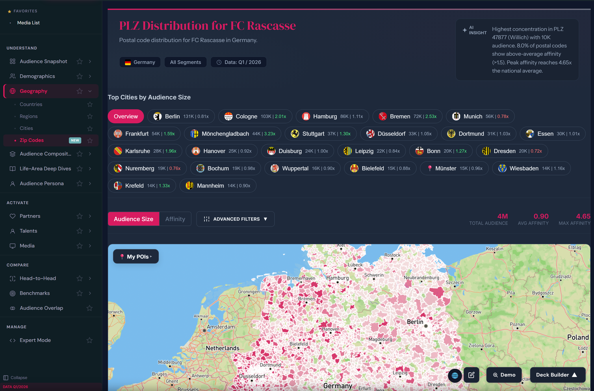This screenshot has height=391, width=594.
Task: Click the 4M Total Audience stat
Action: (489, 219)
